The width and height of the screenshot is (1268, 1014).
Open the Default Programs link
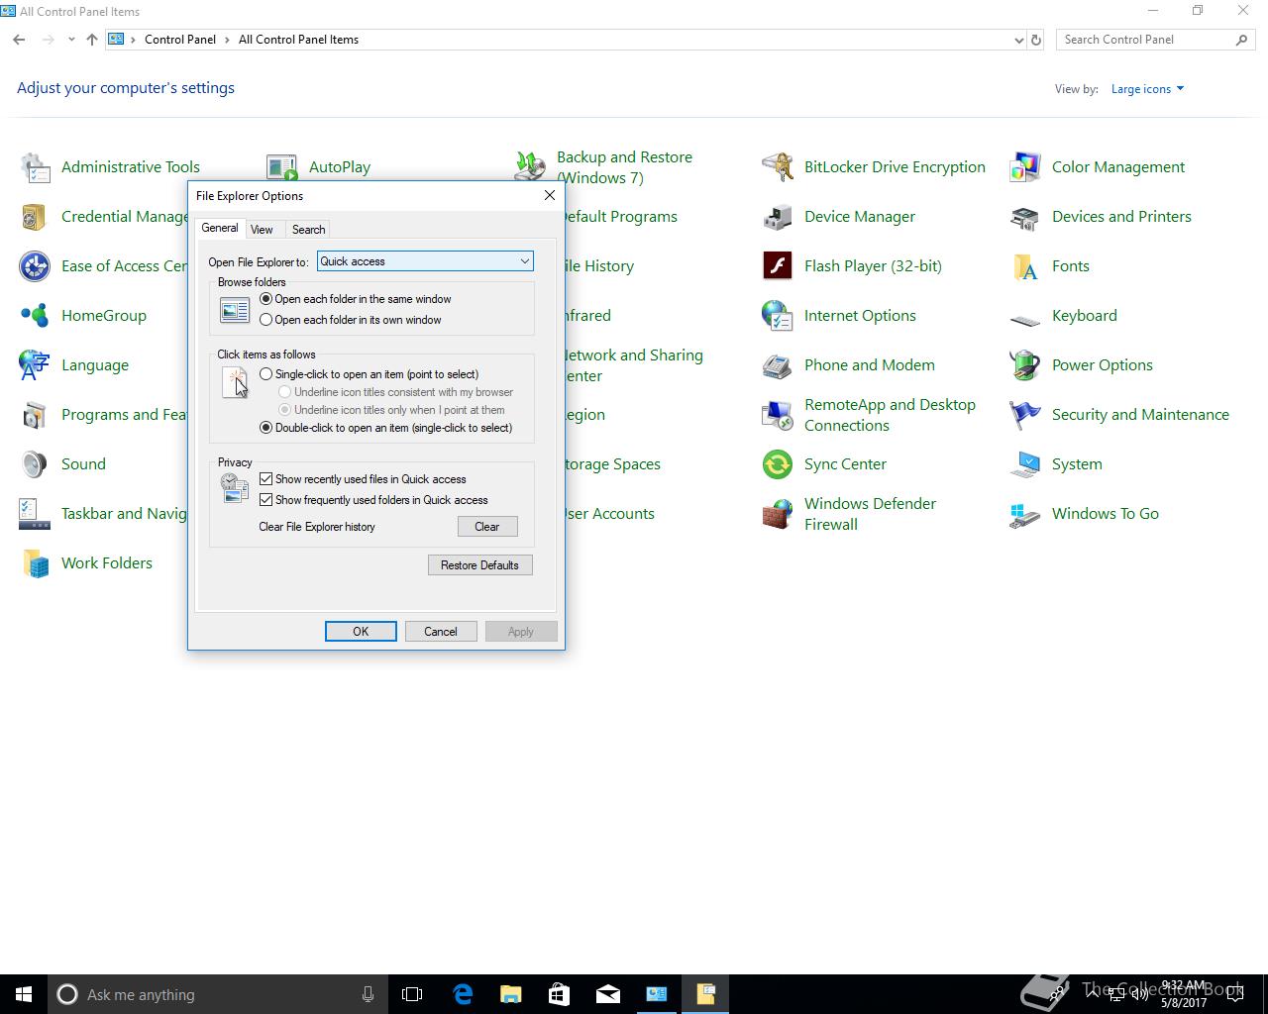click(x=621, y=217)
